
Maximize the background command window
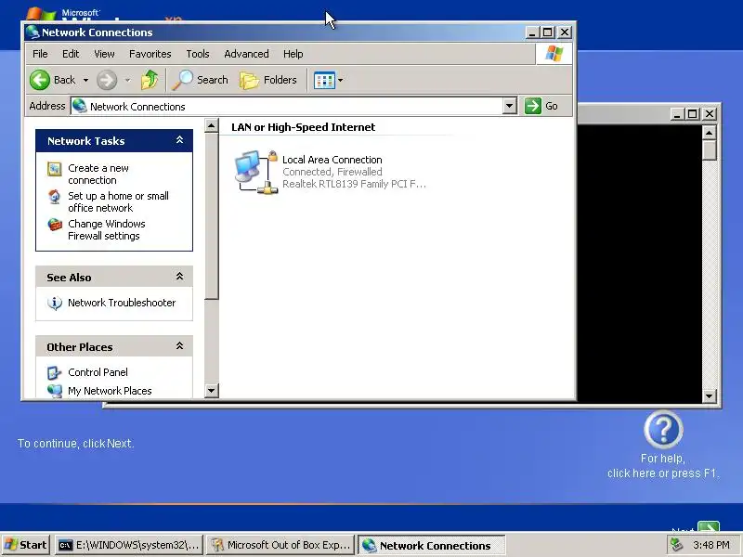tap(692, 113)
